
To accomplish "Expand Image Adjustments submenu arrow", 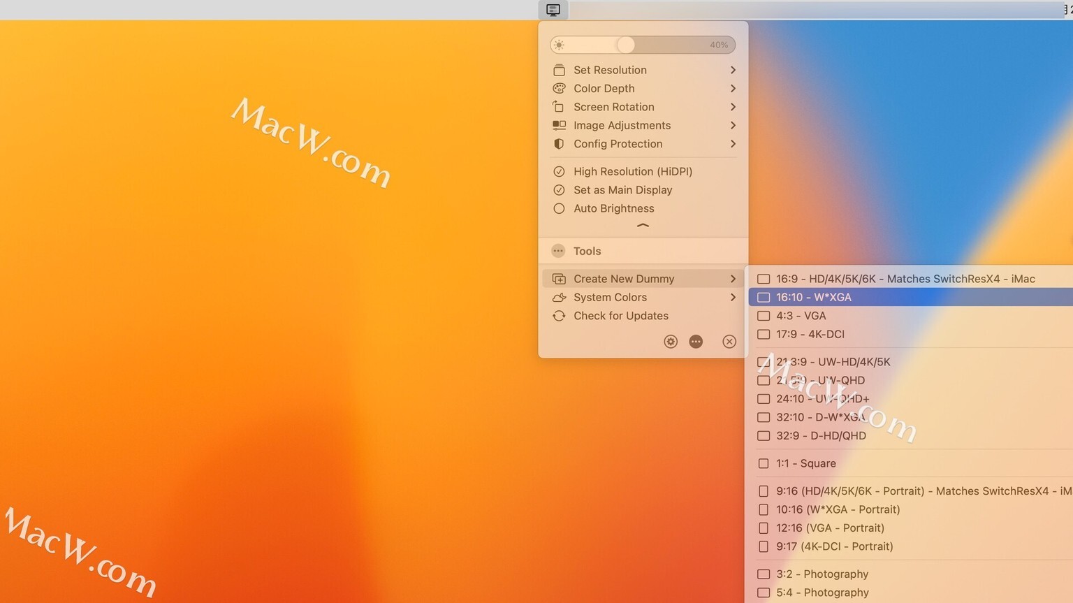I will coord(733,125).
